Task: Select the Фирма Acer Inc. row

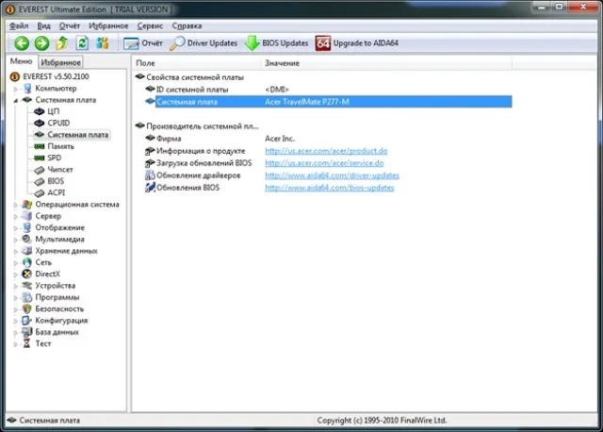Action: coord(328,139)
